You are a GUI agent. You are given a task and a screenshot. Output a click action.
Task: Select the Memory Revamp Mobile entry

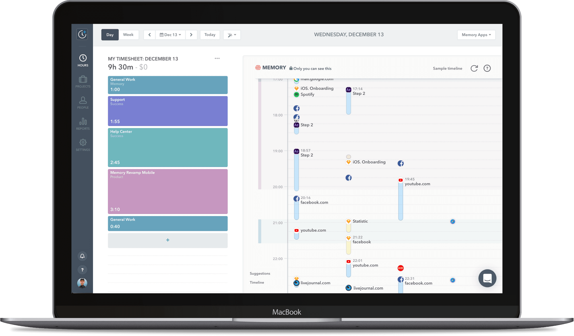click(168, 191)
